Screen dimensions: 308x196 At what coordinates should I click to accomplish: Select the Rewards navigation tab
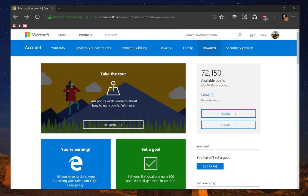coord(209,48)
